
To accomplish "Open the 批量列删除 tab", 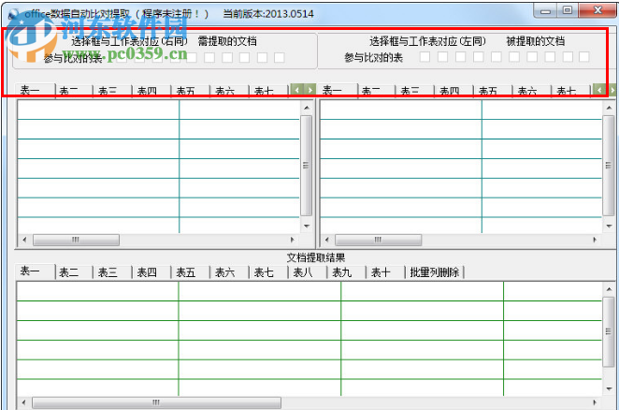I will pyautogui.click(x=434, y=272).
